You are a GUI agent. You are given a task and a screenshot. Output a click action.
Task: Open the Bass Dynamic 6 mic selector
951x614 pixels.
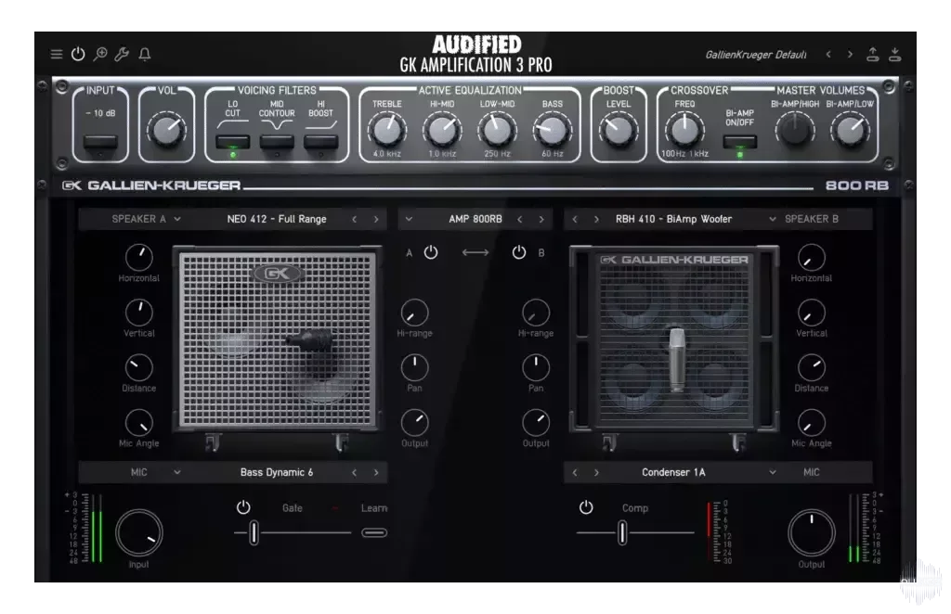pos(277,472)
